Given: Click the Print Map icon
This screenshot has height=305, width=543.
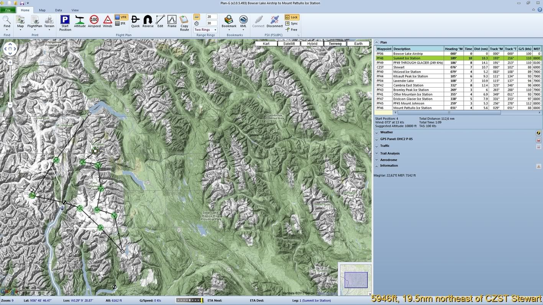Looking at the screenshot, I should coord(20,20).
